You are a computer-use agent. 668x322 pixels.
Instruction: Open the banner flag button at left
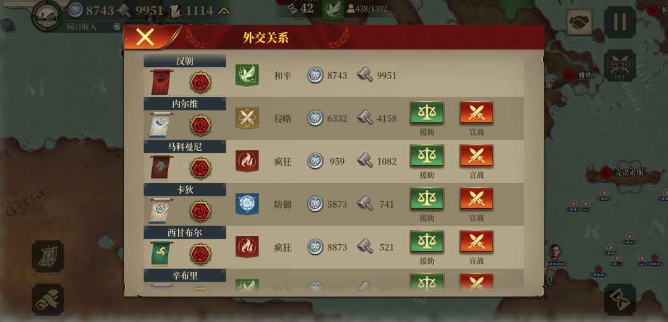pos(48,256)
